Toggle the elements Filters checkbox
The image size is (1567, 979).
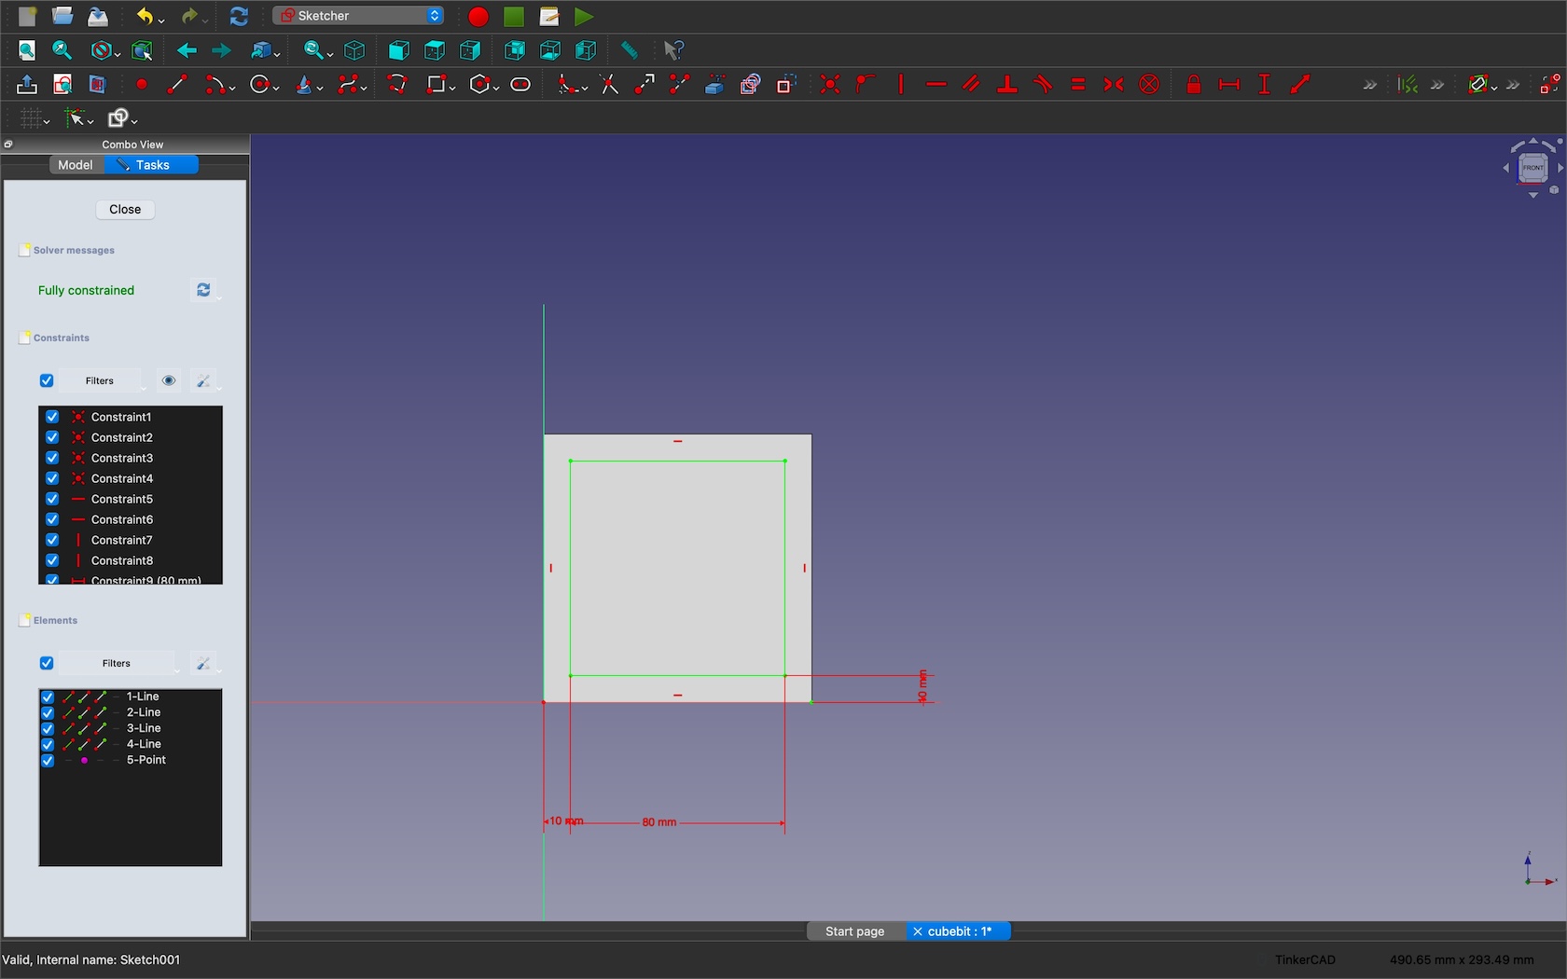(x=47, y=663)
